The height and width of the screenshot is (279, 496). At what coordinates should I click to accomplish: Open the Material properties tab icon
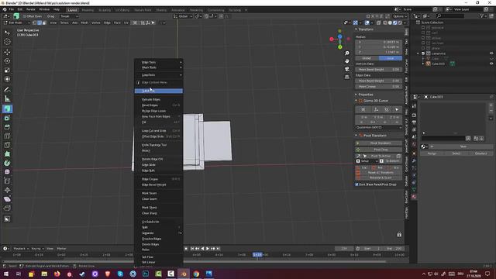coord(414,197)
